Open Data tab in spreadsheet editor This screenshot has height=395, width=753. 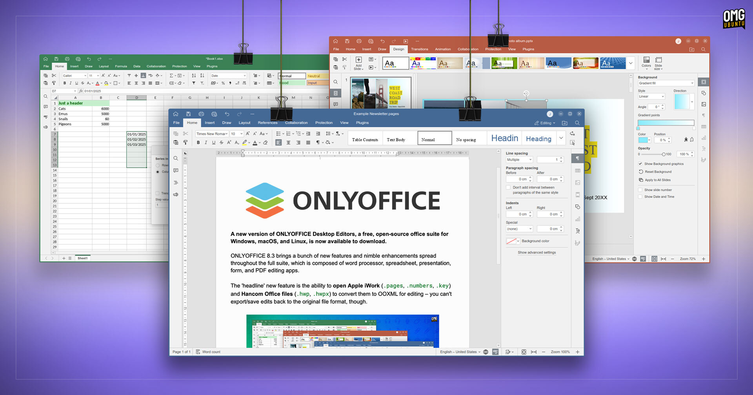[136, 66]
